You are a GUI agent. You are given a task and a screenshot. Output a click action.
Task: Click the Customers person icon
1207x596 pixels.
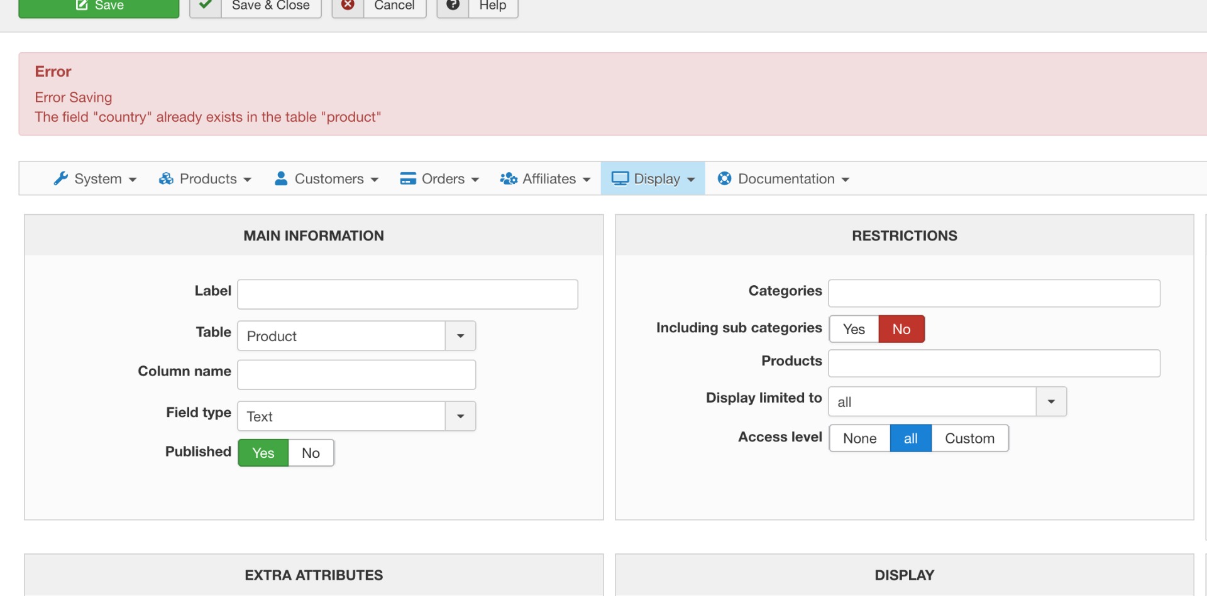[x=281, y=178]
